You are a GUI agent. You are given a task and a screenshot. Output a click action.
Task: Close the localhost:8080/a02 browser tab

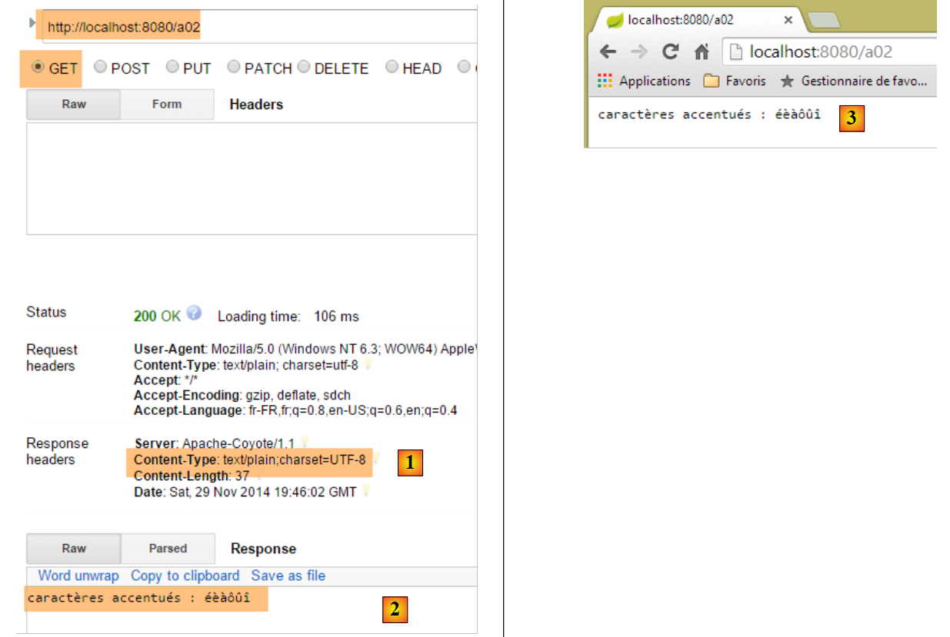[788, 21]
